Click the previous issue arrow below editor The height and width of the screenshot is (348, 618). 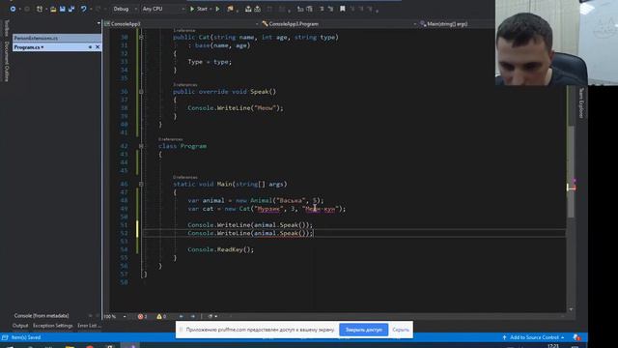click(182, 316)
